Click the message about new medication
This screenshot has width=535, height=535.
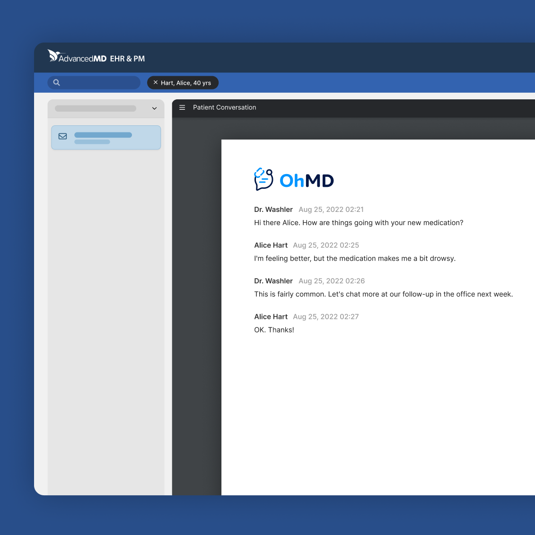click(359, 223)
